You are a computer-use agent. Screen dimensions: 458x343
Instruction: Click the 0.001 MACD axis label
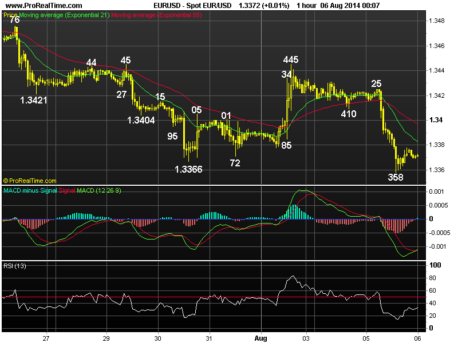click(x=437, y=192)
